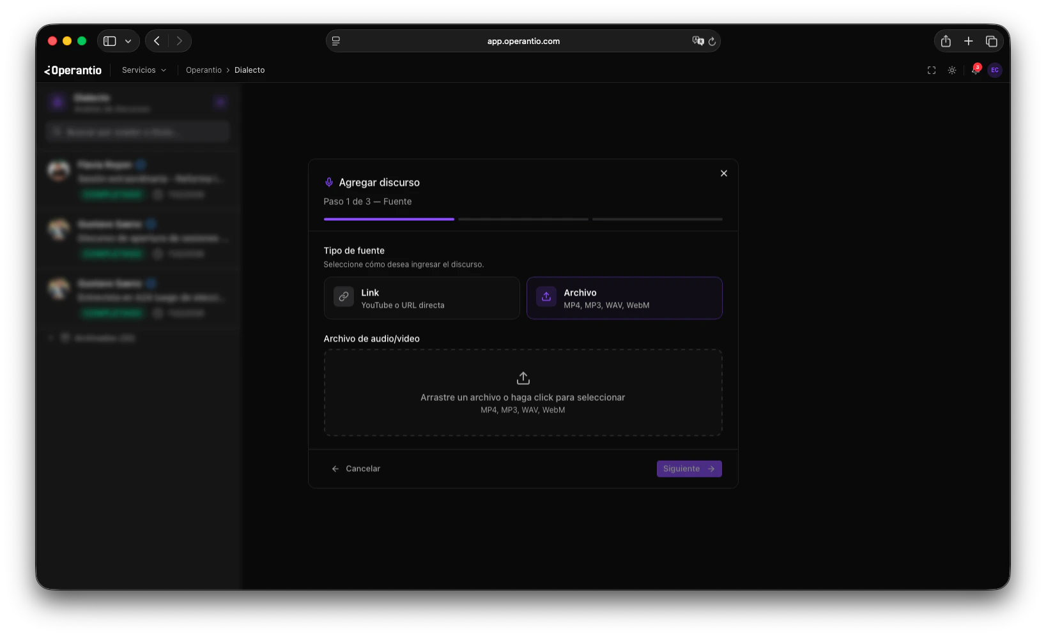1046x637 pixels.
Task: Open a new Safari tab
Action: click(969, 41)
